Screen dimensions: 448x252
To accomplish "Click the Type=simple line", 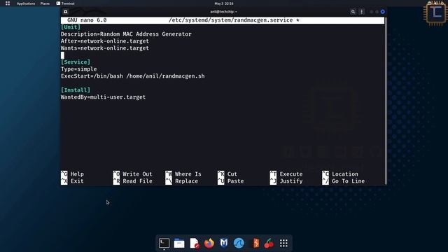I will tap(78, 69).
